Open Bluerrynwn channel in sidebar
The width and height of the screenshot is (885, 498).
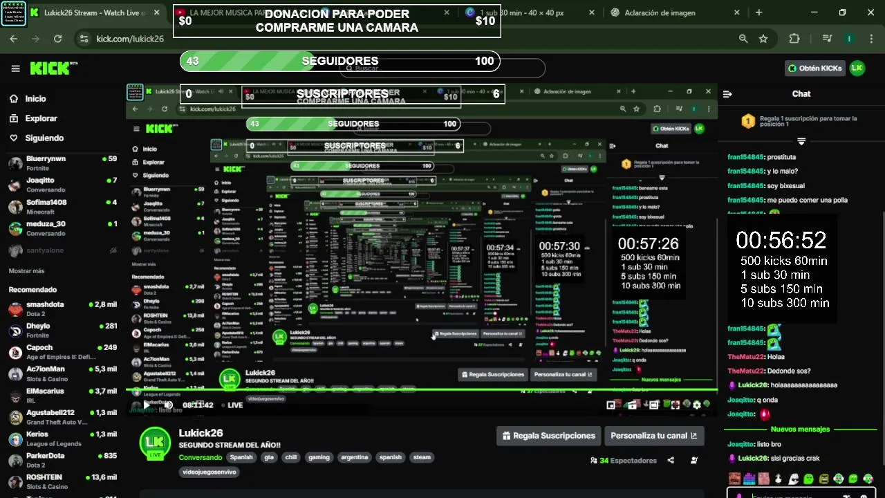click(x=62, y=163)
